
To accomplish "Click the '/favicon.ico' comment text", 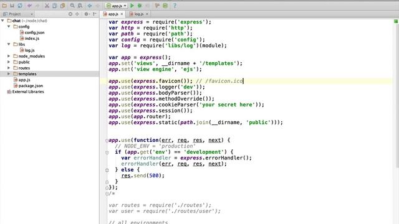I will (x=224, y=81).
